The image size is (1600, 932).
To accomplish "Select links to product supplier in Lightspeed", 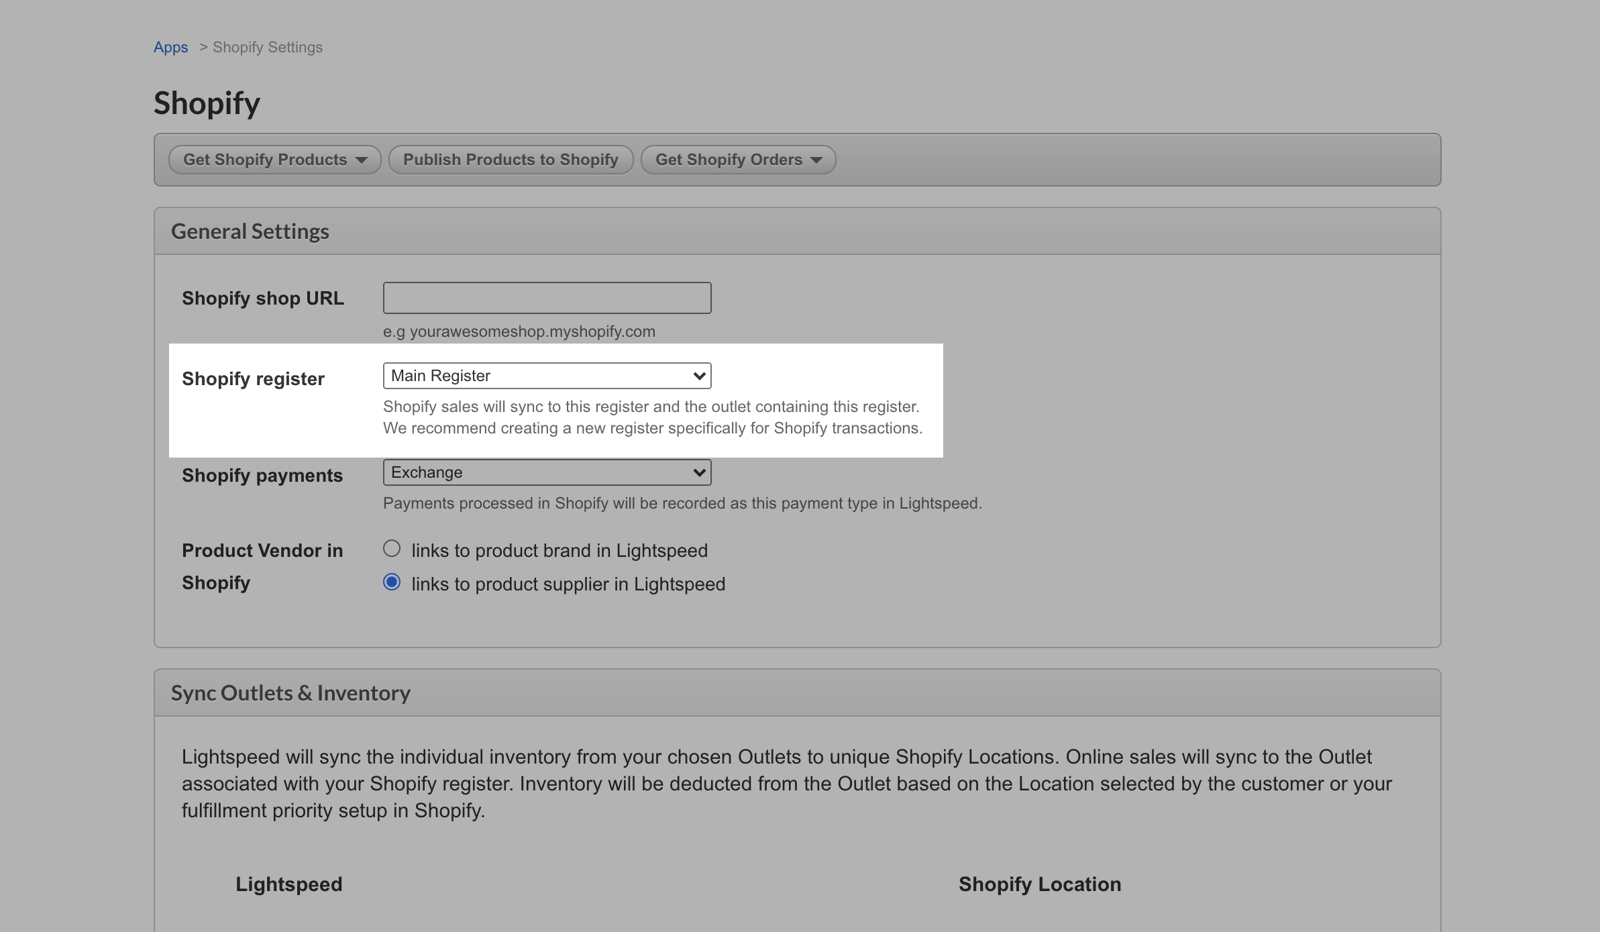I will [392, 582].
